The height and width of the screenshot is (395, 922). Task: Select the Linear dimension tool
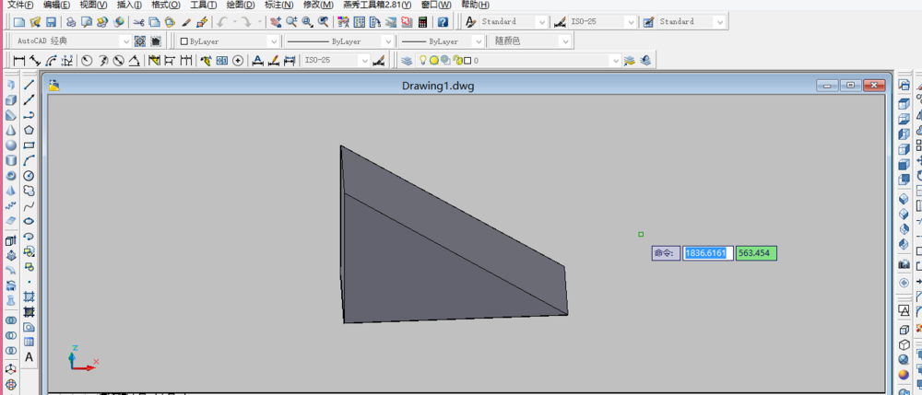tap(19, 61)
